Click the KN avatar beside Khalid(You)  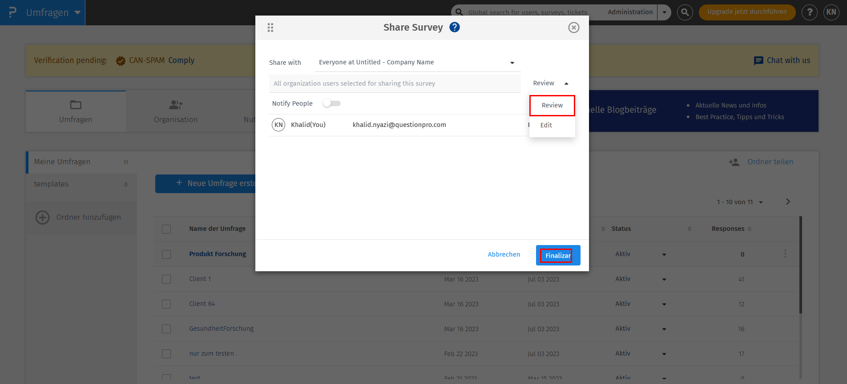pos(278,125)
